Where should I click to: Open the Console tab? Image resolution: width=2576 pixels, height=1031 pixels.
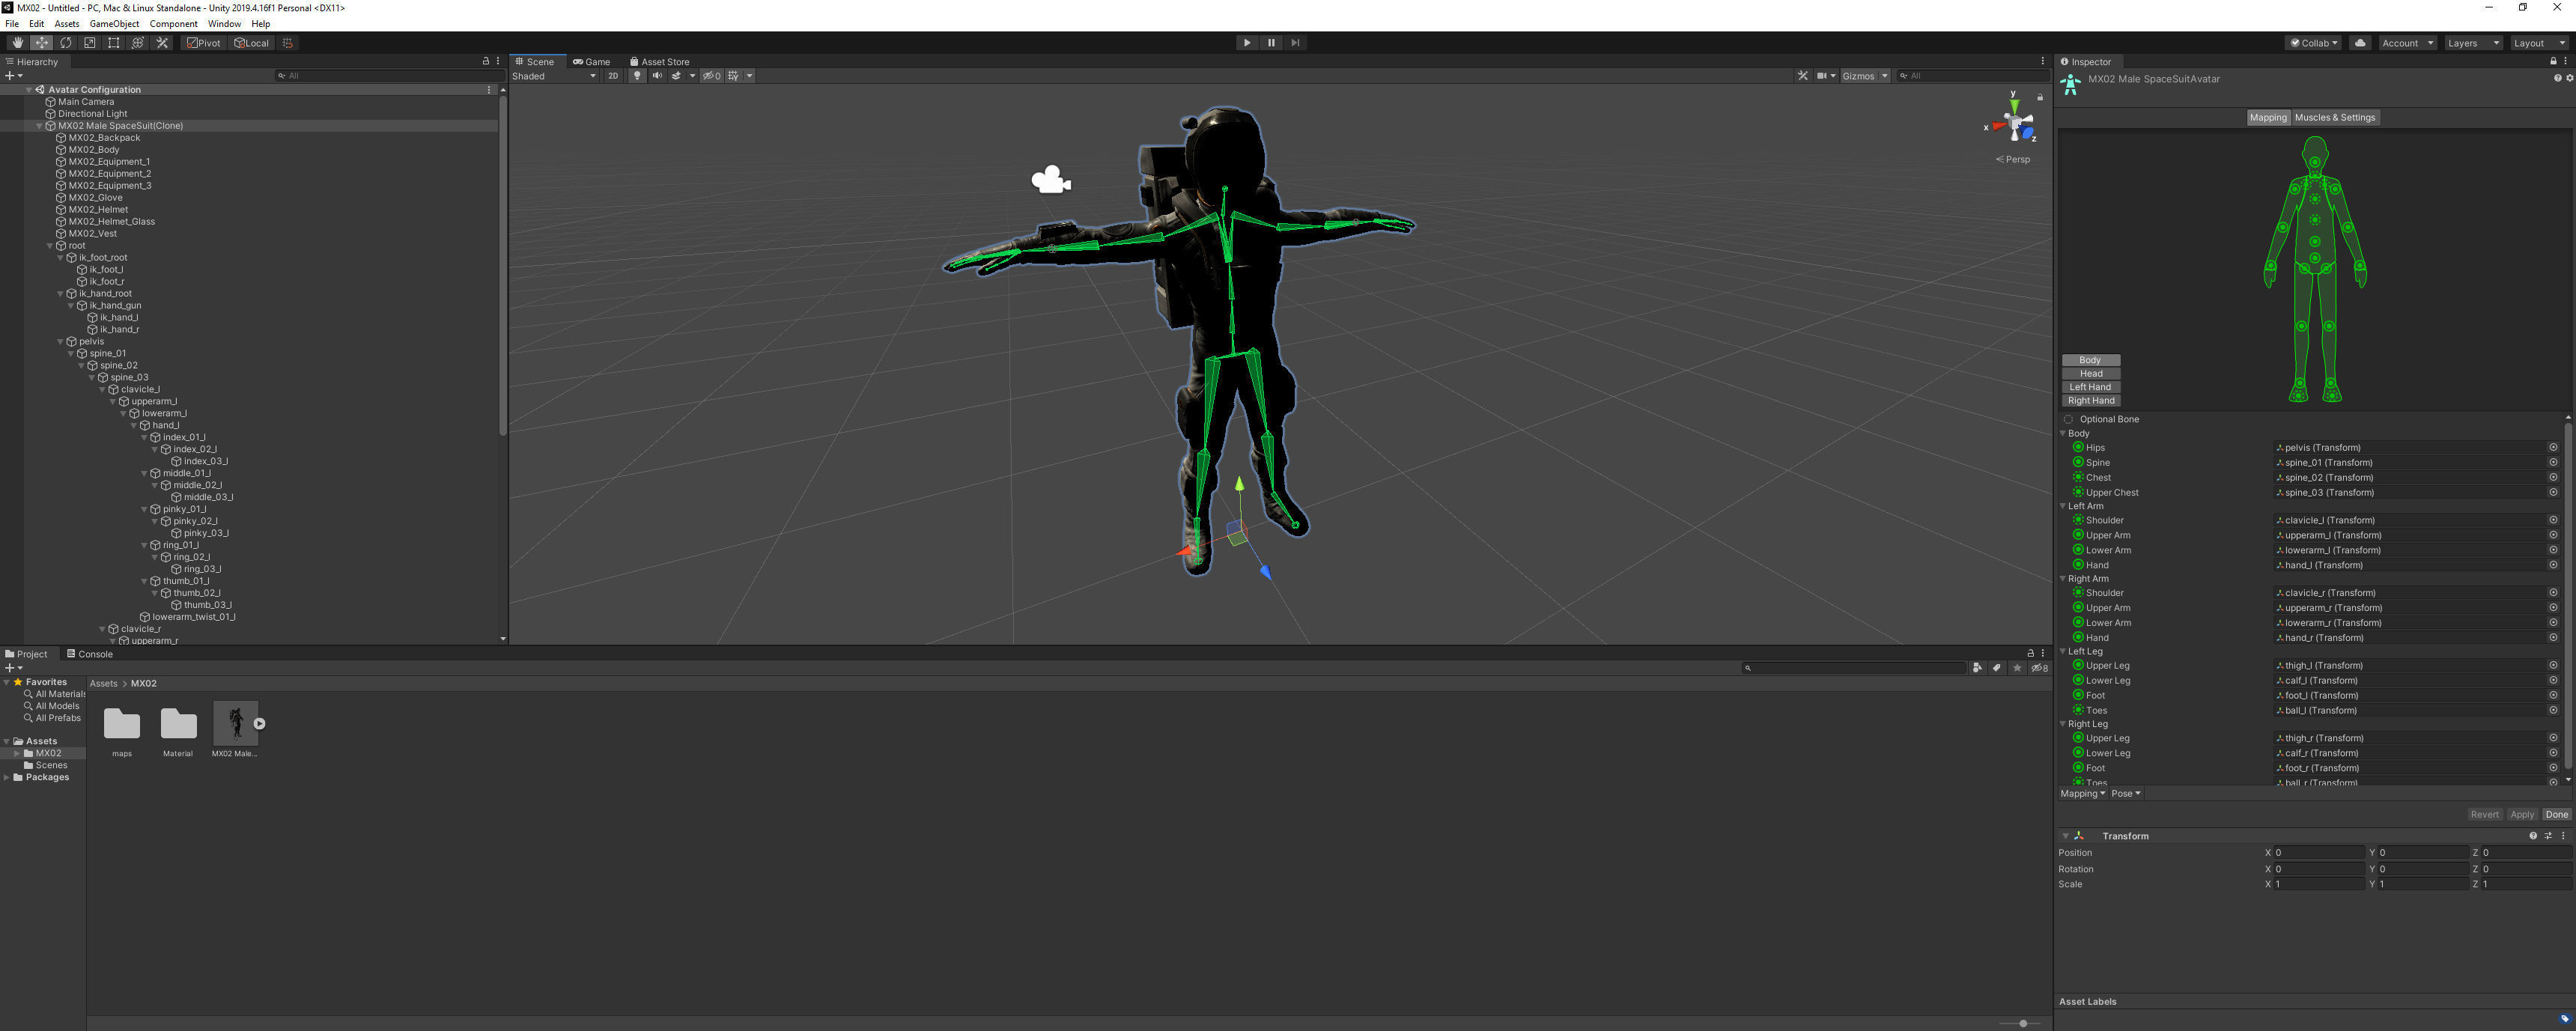(x=89, y=654)
